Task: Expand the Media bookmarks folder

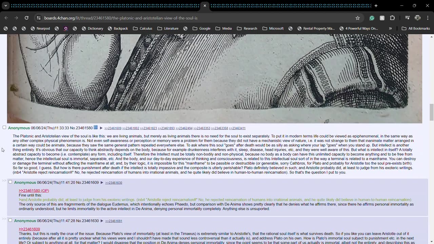Action: [x=223, y=28]
